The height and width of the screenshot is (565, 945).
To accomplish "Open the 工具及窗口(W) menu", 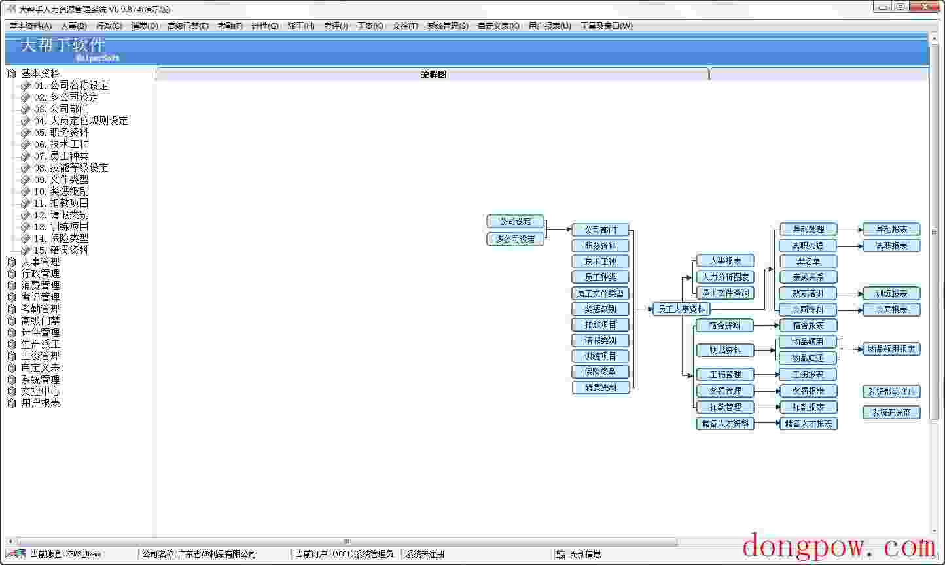I will [x=607, y=26].
